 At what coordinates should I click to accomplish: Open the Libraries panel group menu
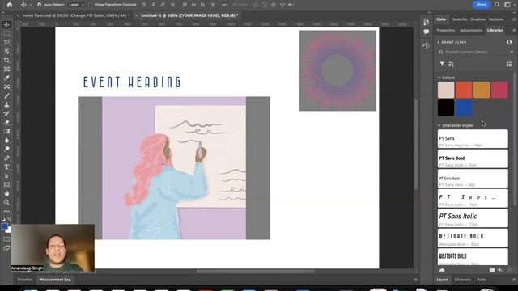coord(514,31)
